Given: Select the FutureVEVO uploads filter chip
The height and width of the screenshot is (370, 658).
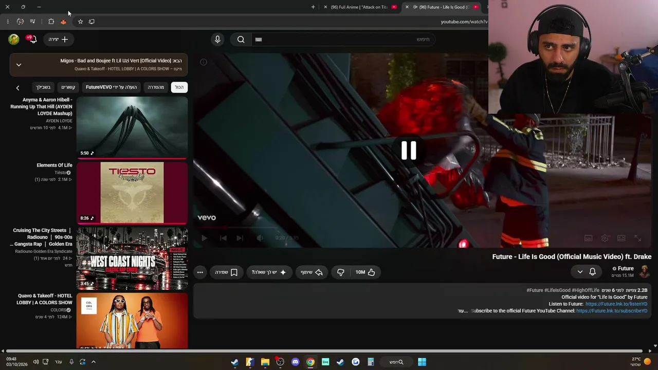Looking at the screenshot, I should pos(111,87).
